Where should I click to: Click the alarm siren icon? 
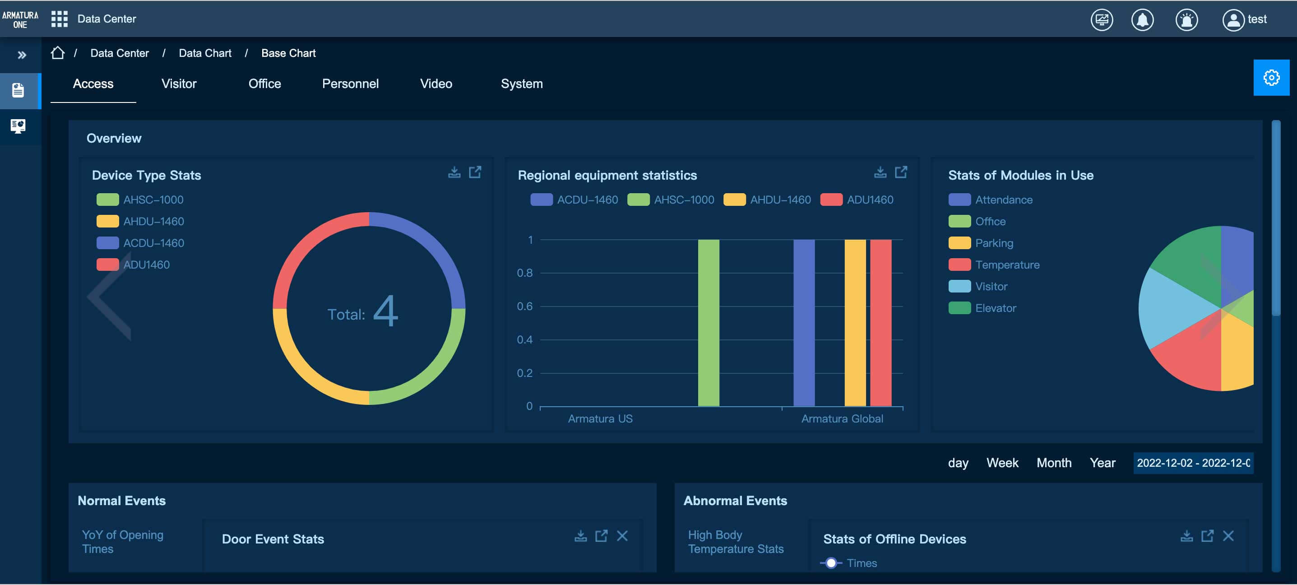tap(1186, 20)
